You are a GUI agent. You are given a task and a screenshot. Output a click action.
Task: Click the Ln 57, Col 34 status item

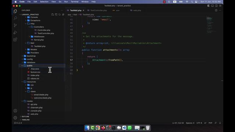tap(178, 123)
